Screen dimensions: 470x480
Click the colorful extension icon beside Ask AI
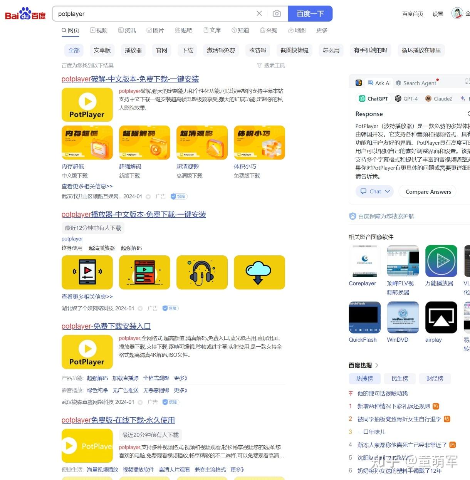tap(359, 83)
